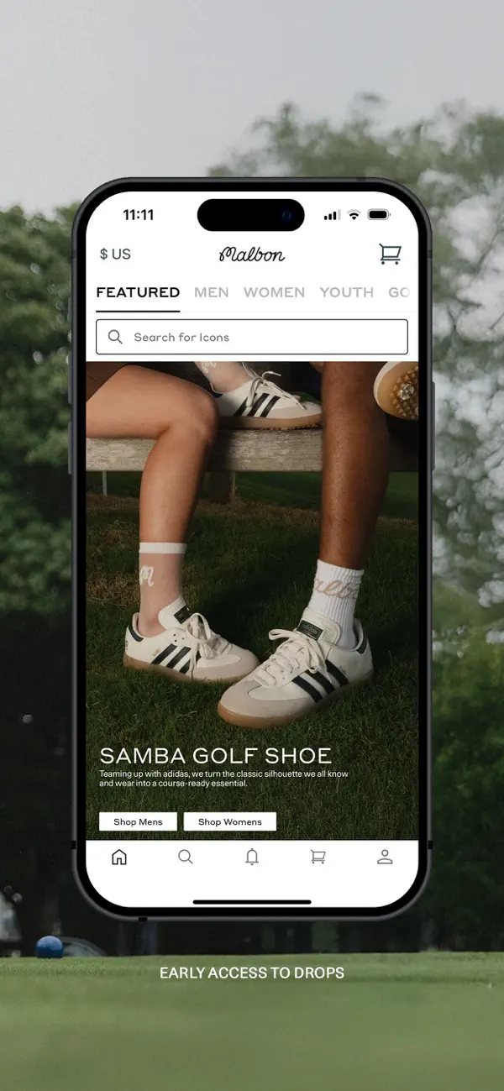The height and width of the screenshot is (1091, 504).
Task: Tap the EARLY ACCESS TO DROPS caption
Action: [x=252, y=973]
